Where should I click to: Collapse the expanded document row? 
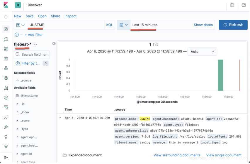pos(60,118)
